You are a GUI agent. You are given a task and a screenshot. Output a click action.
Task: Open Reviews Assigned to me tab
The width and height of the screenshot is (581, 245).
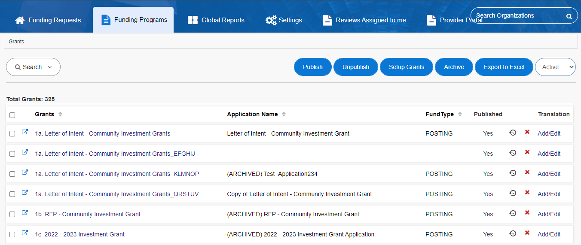tap(364, 20)
